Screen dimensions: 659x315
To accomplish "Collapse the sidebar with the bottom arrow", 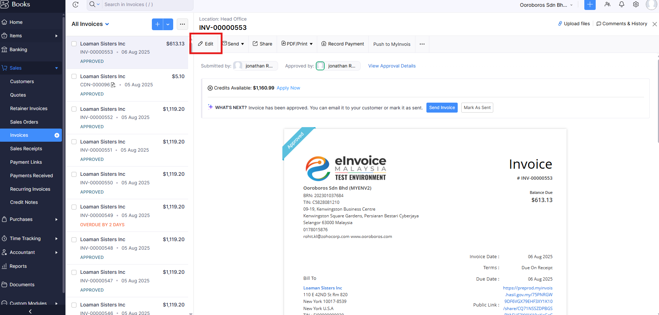I will pos(30,311).
